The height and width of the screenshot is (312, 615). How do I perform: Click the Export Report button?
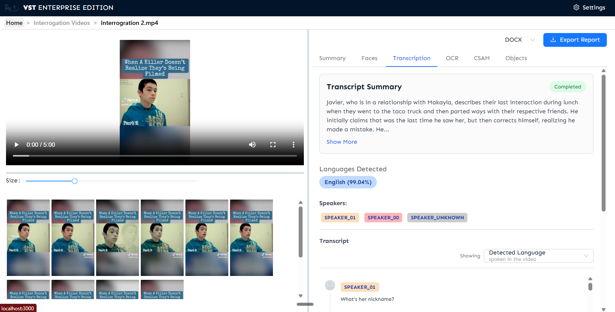575,40
